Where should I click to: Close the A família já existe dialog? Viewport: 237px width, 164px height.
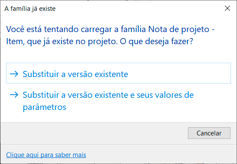[227, 9]
